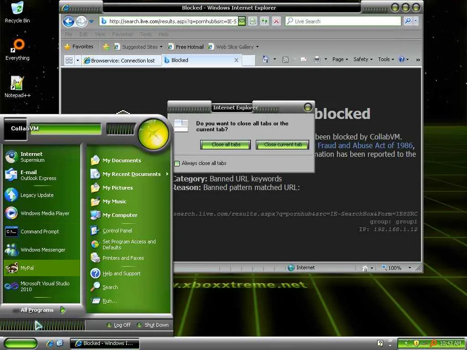The width and height of the screenshot is (467, 350).
Task: Click the green Start button
Action: click(x=21, y=344)
